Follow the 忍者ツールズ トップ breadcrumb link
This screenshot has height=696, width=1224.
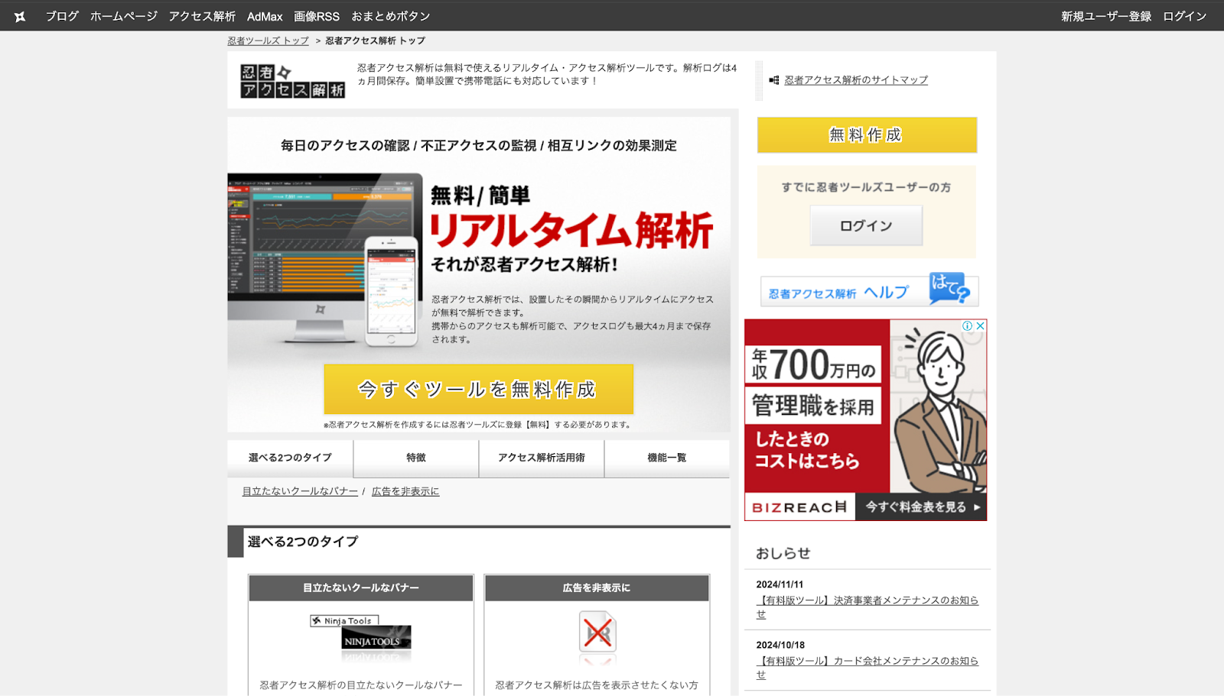268,40
